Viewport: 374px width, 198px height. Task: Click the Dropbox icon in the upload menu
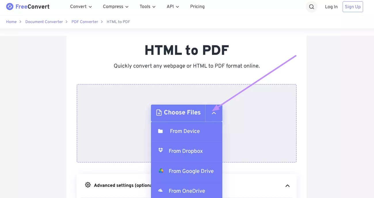pos(160,151)
